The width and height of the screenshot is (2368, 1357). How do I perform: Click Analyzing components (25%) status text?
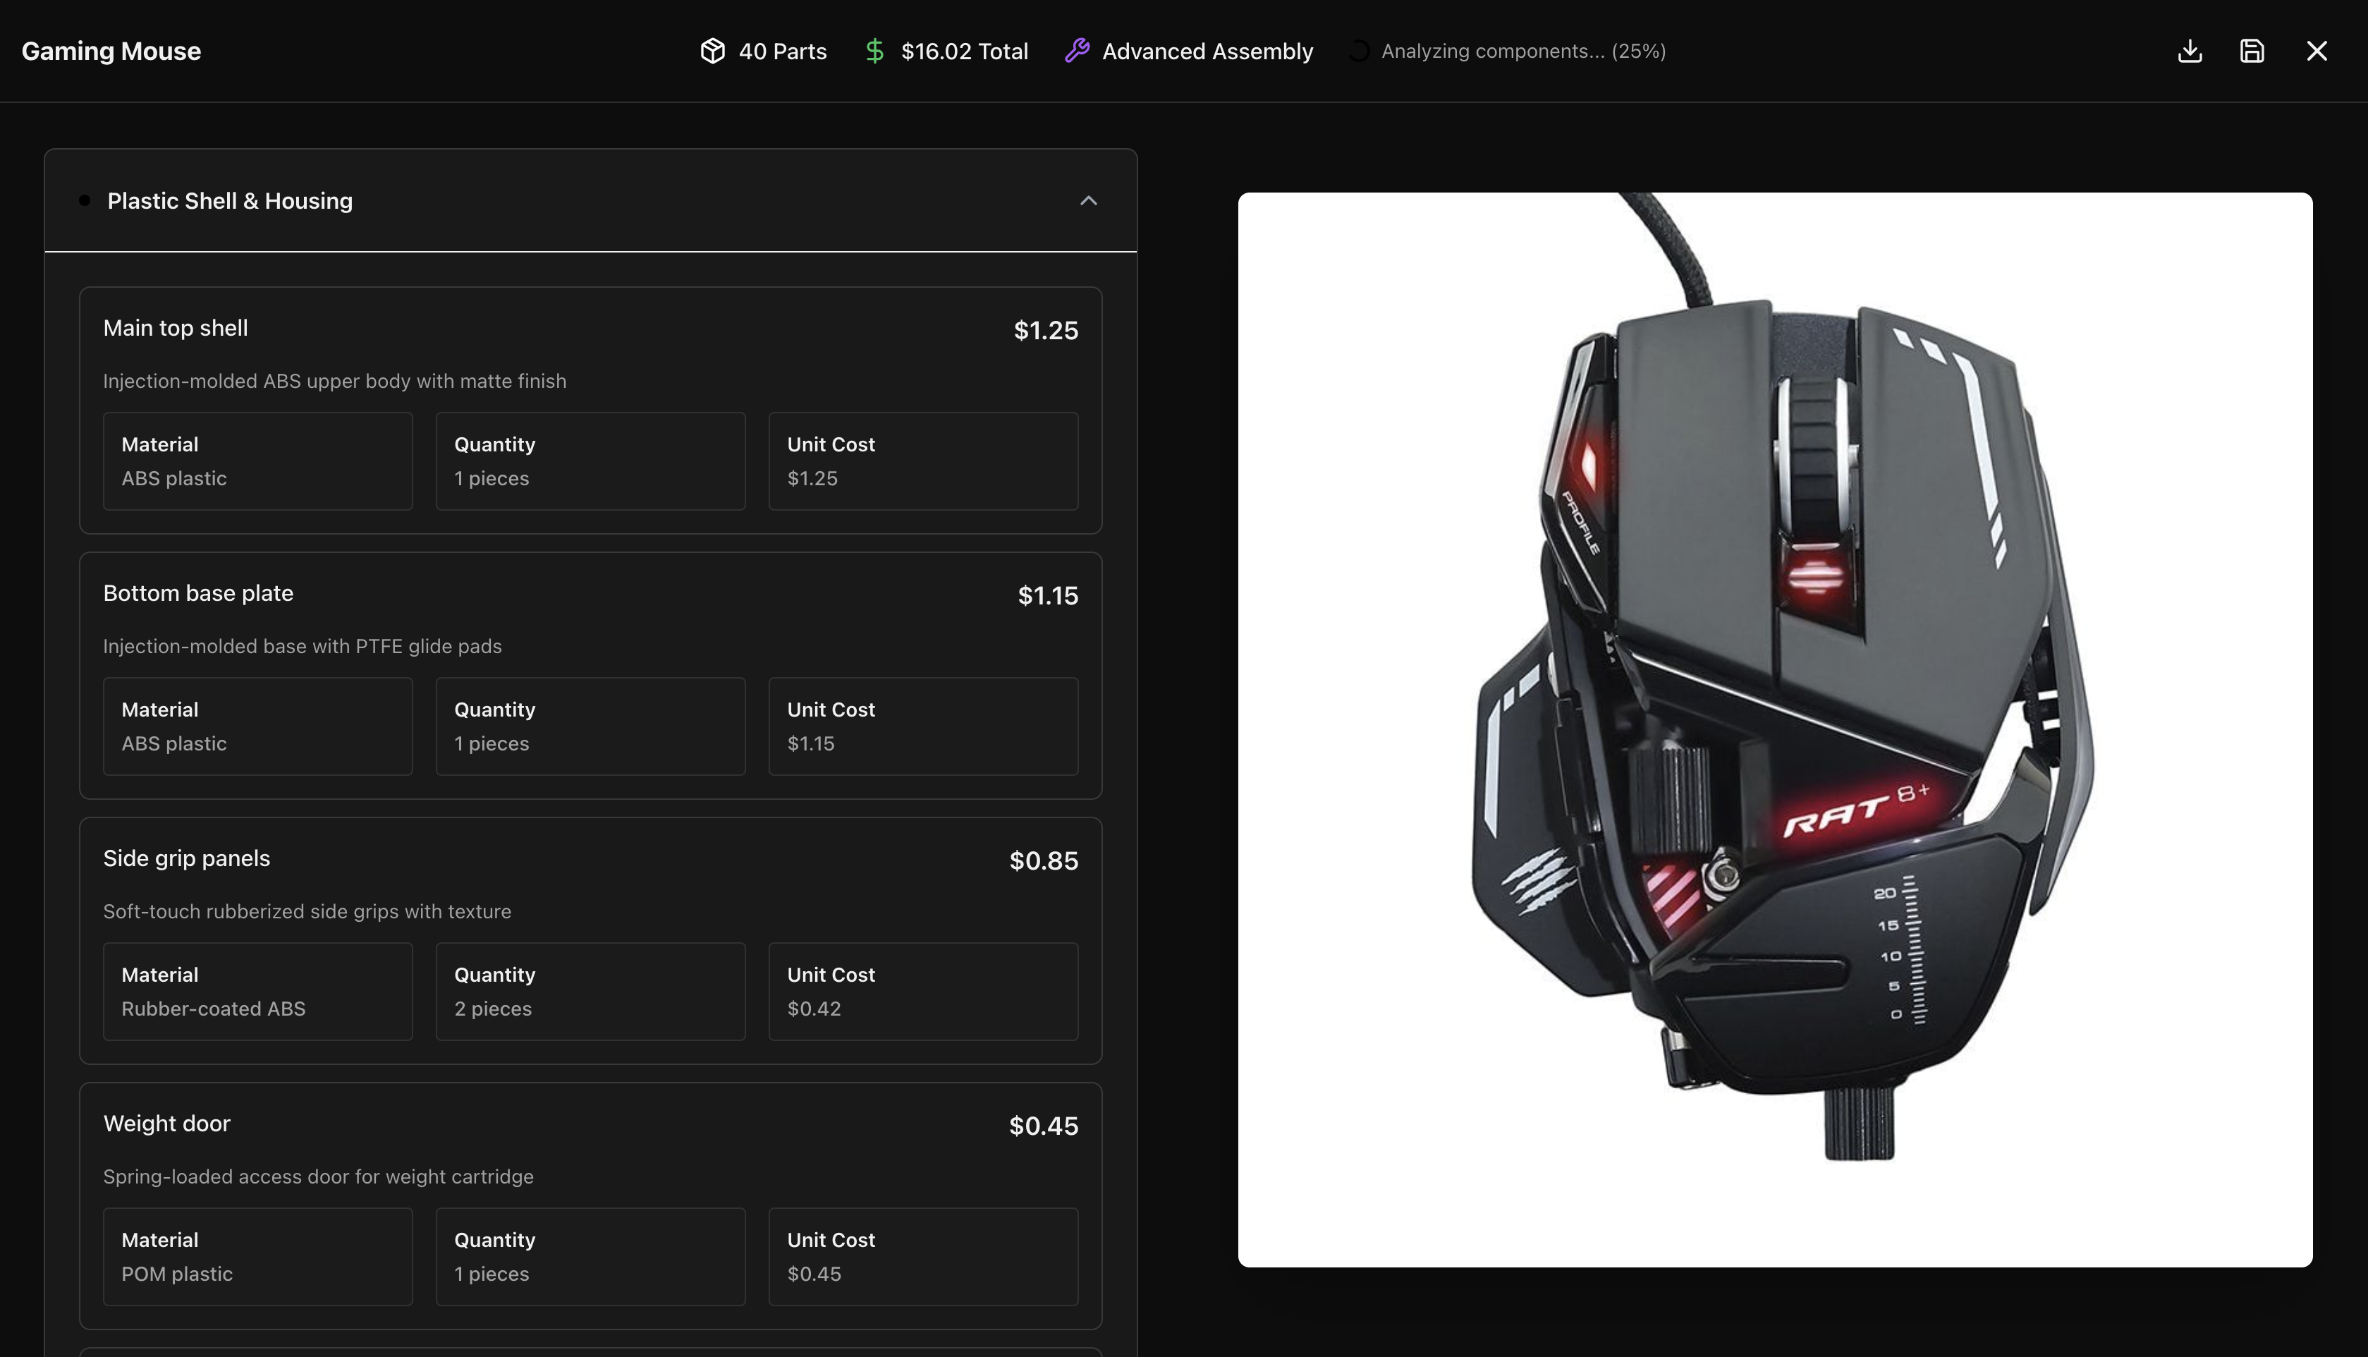[1523, 50]
